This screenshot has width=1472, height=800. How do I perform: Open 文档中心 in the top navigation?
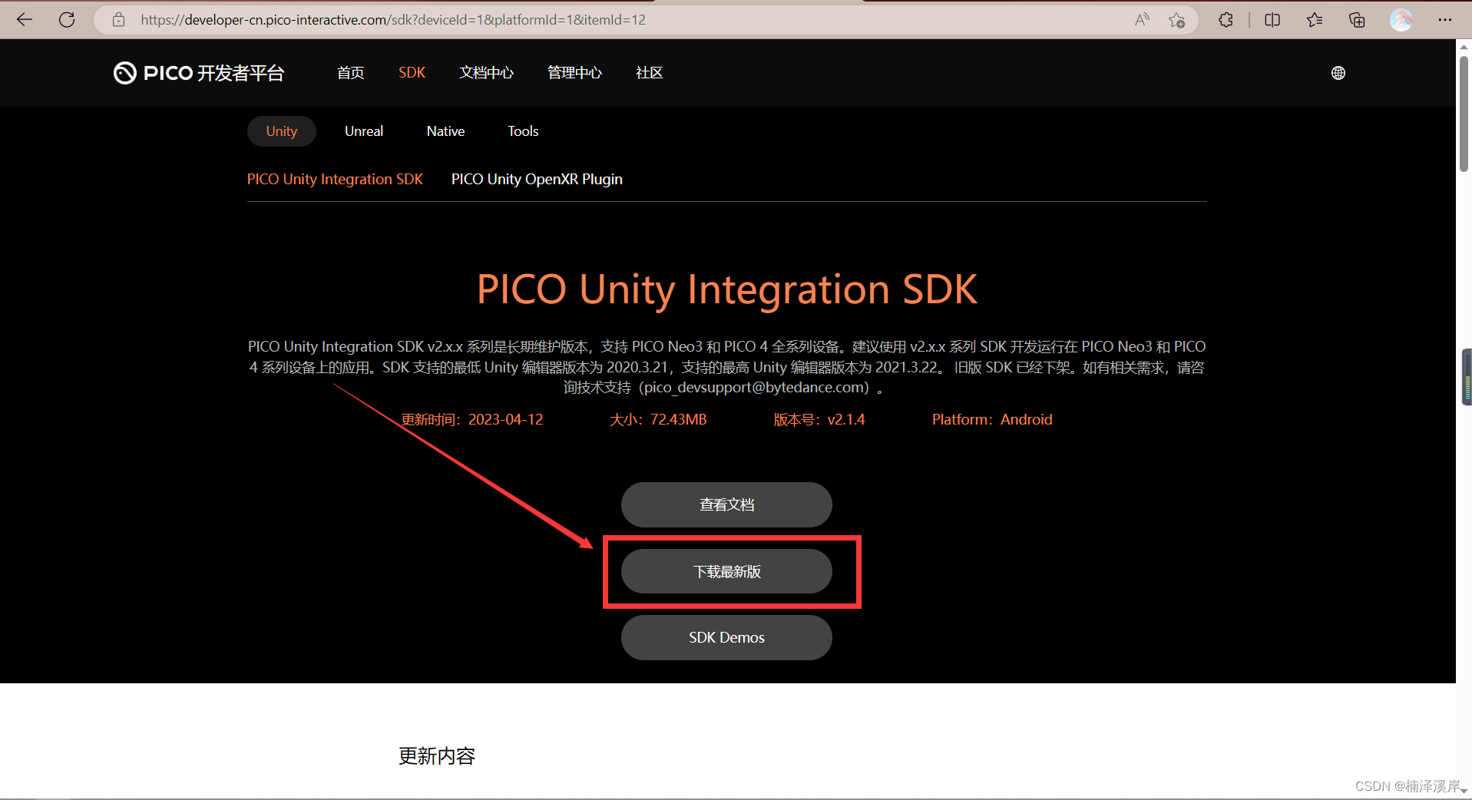486,73
